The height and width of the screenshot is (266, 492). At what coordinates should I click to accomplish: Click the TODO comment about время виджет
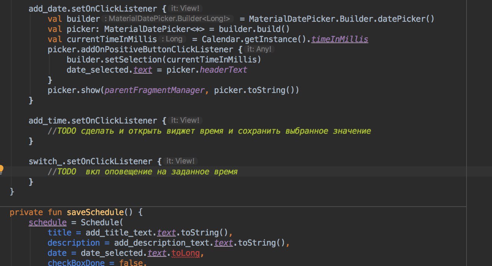tap(209, 131)
